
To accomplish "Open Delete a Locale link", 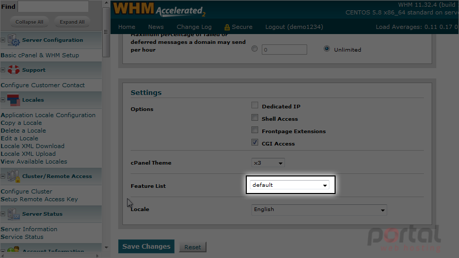I will [23, 131].
